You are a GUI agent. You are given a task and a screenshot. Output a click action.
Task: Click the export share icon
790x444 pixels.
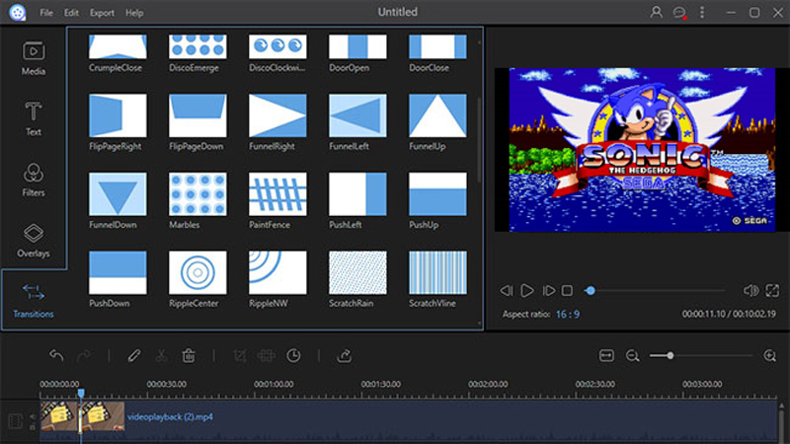344,356
